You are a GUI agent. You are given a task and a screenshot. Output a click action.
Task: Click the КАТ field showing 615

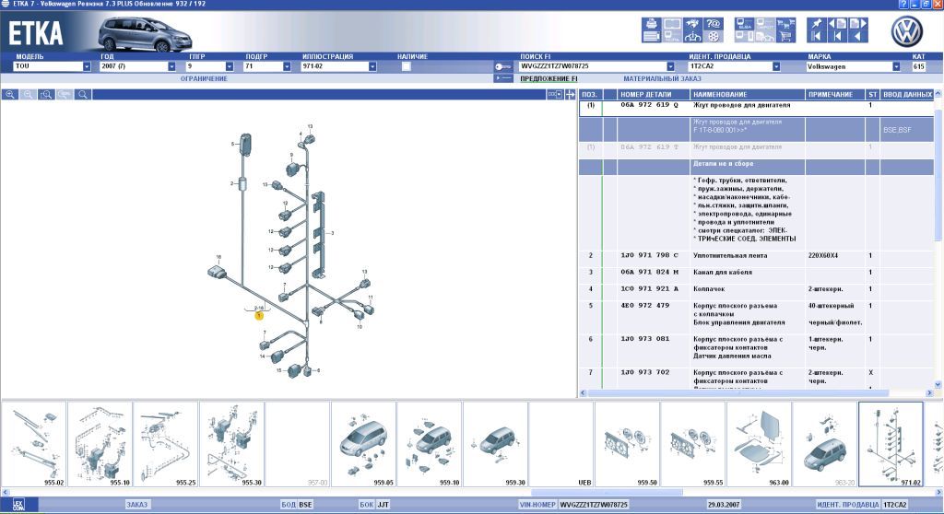pos(919,67)
